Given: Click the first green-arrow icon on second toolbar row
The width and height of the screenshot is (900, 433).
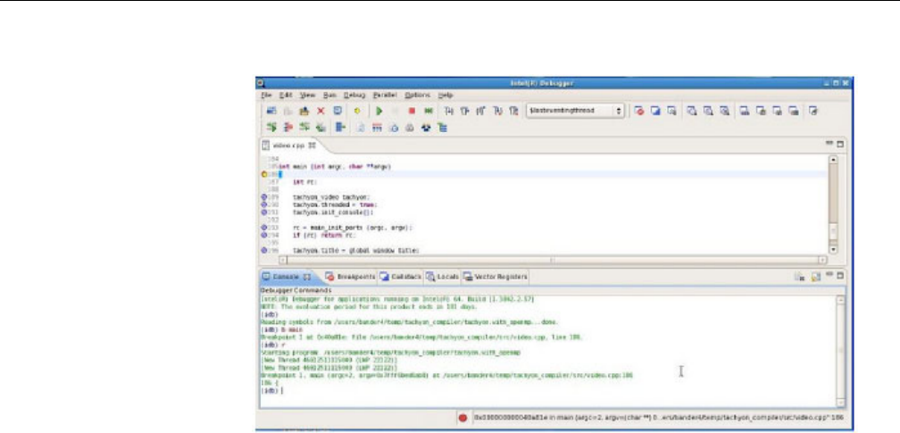Looking at the screenshot, I should click(271, 128).
